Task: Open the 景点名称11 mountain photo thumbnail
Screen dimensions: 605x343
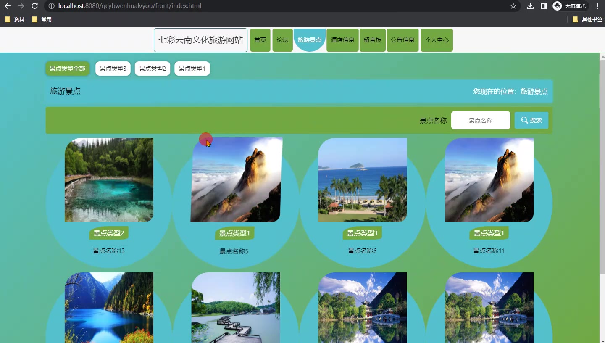Action: point(489,180)
